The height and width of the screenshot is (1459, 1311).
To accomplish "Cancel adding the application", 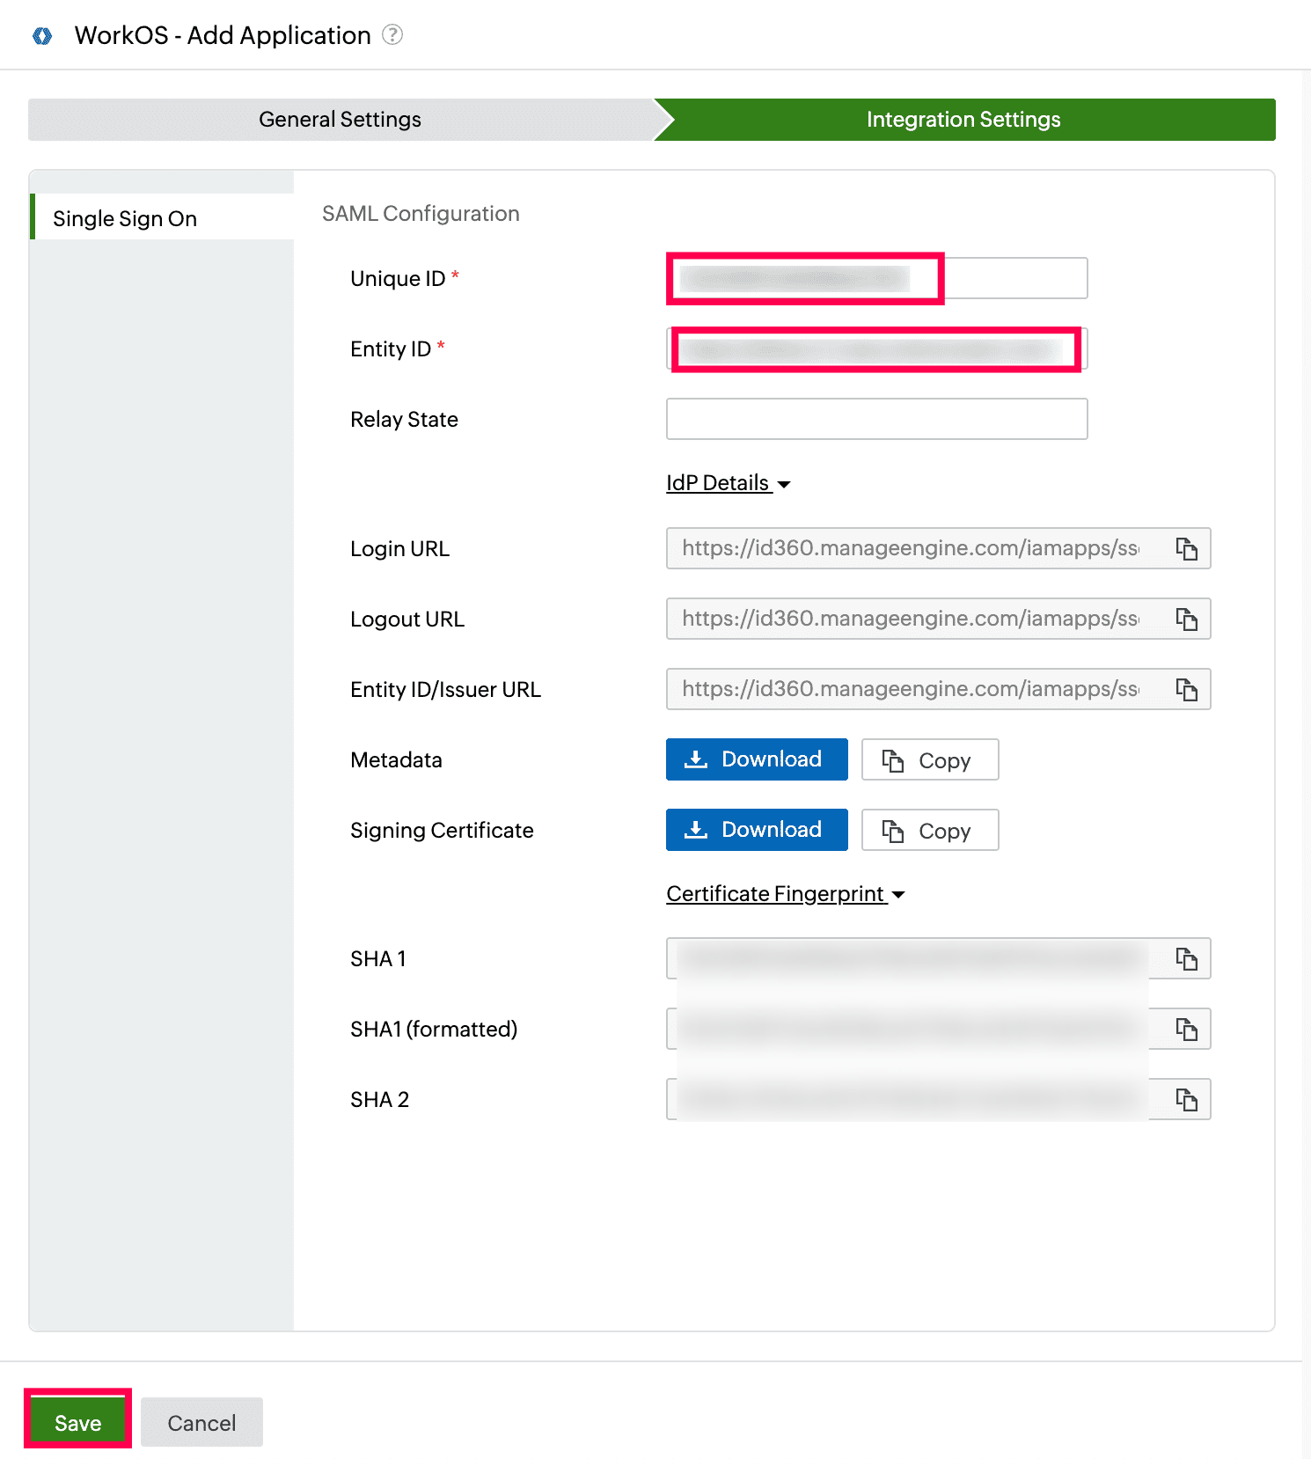I will (201, 1422).
